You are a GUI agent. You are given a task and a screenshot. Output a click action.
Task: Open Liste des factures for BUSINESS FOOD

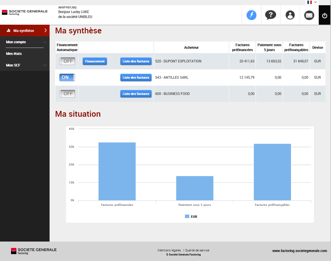tap(136, 94)
